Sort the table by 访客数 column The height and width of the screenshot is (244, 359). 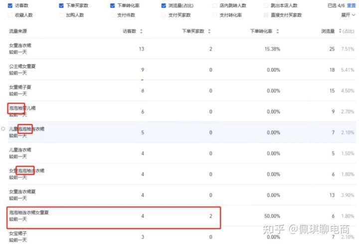[141, 31]
